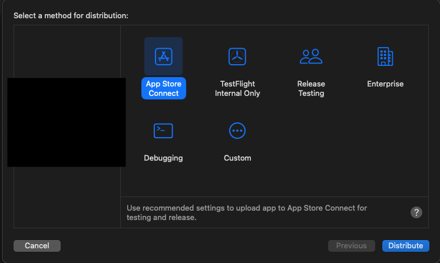Click the 'Release Testing' label
440x263 pixels.
coord(311,88)
